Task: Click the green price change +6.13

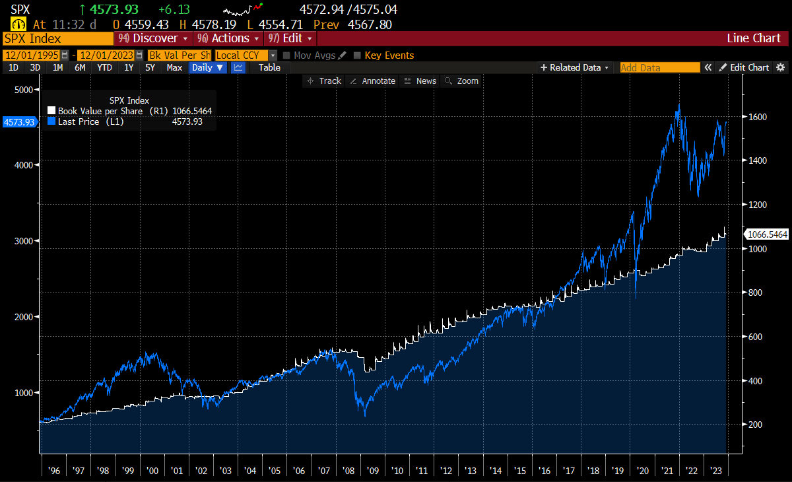Action: tap(174, 9)
